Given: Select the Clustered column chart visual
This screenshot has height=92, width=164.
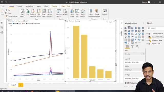Looking at the screenshot, I should [136, 28].
